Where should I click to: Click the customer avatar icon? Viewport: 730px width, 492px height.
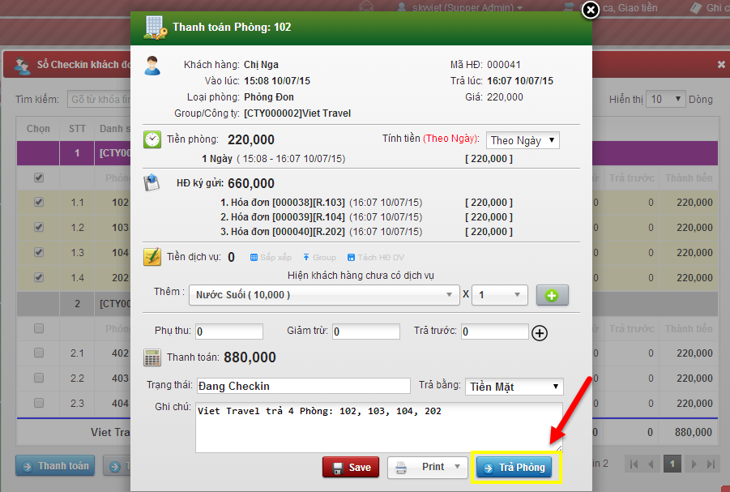[x=152, y=66]
